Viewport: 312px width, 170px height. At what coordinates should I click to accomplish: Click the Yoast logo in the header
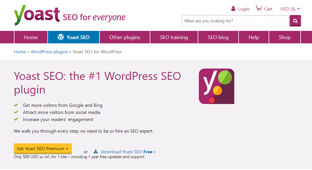click(37, 15)
